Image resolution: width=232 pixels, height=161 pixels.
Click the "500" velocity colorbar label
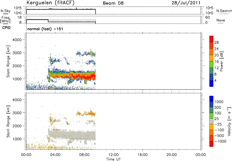click(x=218, y=108)
